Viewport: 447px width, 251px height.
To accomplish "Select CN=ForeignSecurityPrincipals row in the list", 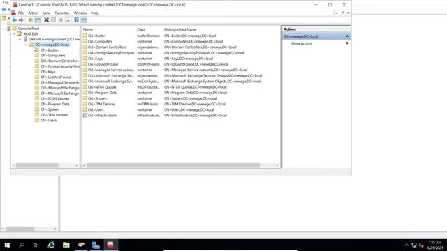I will (x=110, y=53).
